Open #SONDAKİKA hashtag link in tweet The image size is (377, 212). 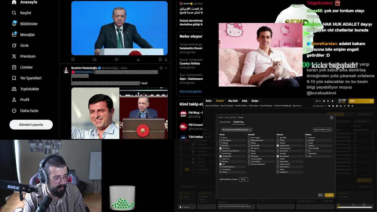click(x=84, y=72)
